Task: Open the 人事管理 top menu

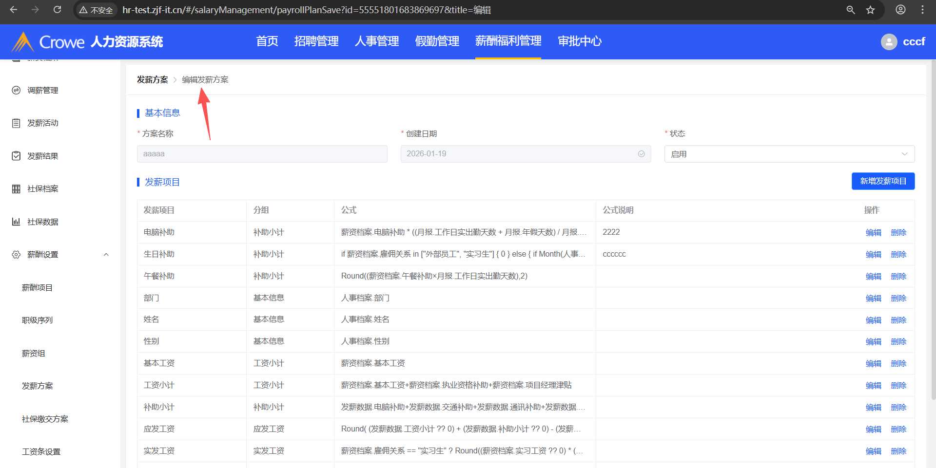Action: pyautogui.click(x=376, y=41)
